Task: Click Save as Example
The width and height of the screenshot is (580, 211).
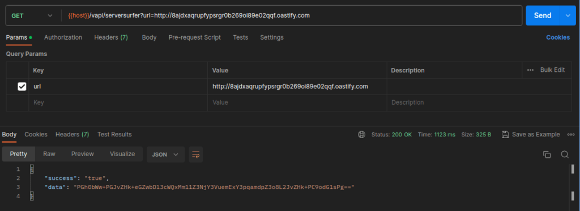Action: pyautogui.click(x=530, y=135)
